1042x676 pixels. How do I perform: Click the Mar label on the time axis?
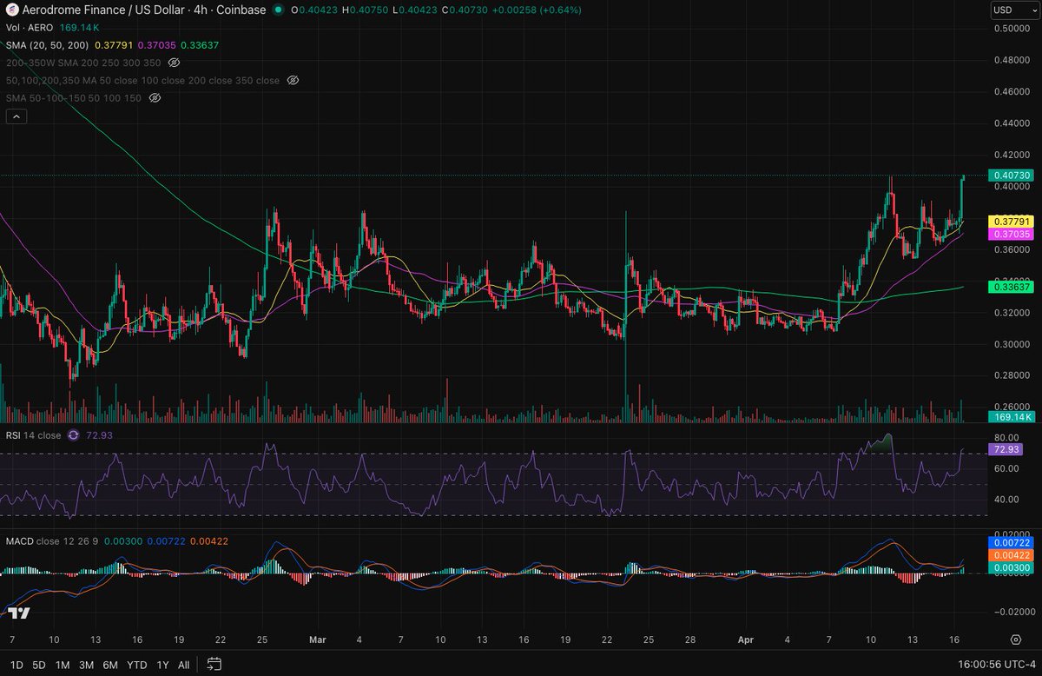[317, 639]
